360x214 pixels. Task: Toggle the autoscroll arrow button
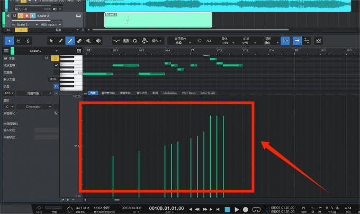[x=298, y=40]
